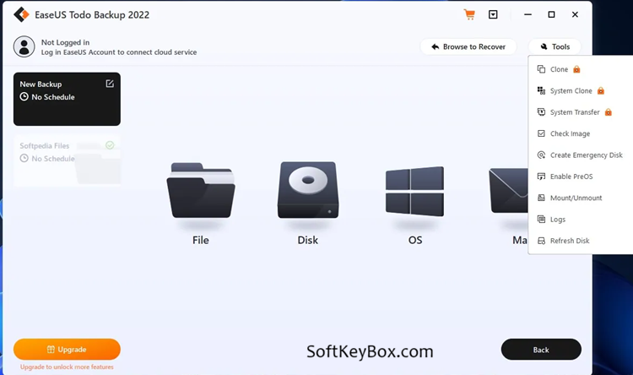Click the orange Upgrade button
The width and height of the screenshot is (633, 375).
(x=67, y=349)
